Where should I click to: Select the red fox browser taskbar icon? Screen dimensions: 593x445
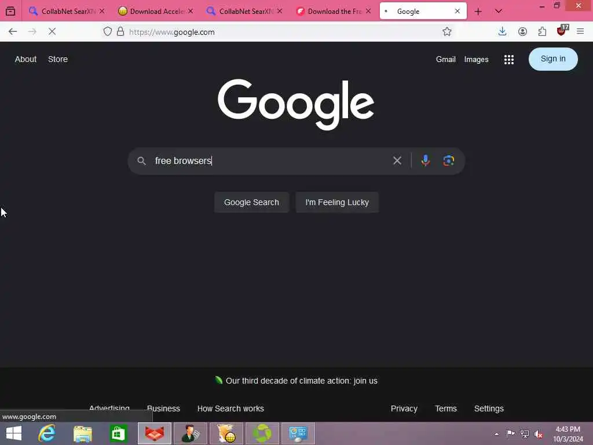[155, 433]
